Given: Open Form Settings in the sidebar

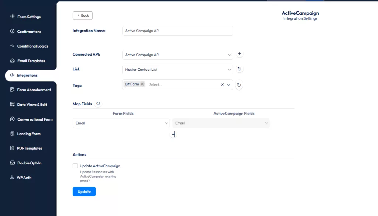Looking at the screenshot, I should [x=29, y=17].
